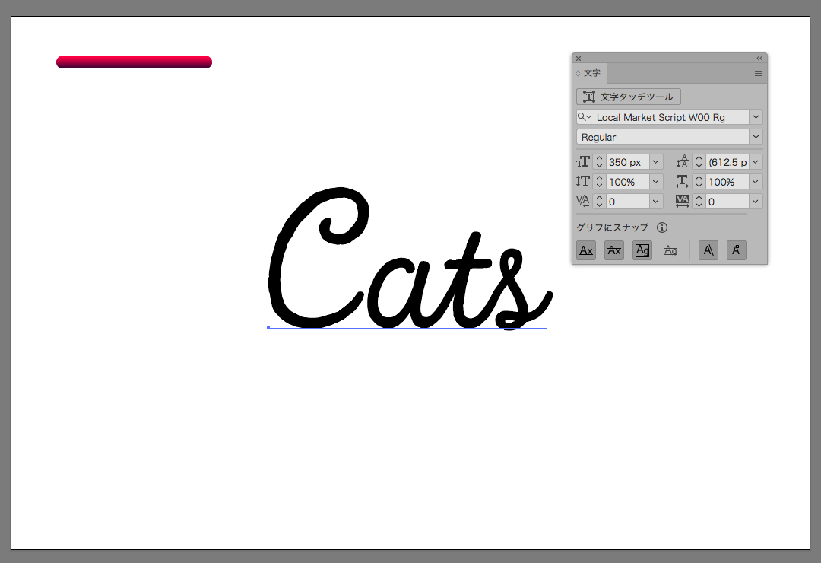The image size is (821, 563).
Task: Toggle glyph bounds snap (boxed Ag)
Action: 642,250
